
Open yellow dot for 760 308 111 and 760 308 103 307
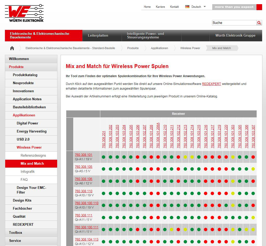[253, 217]
